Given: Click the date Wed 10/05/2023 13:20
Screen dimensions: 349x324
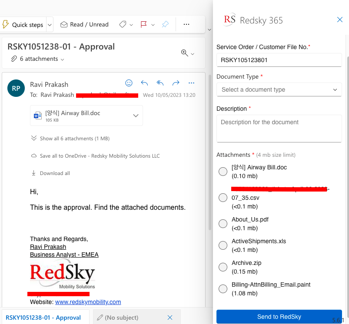Looking at the screenshot, I should pyautogui.click(x=169, y=95).
